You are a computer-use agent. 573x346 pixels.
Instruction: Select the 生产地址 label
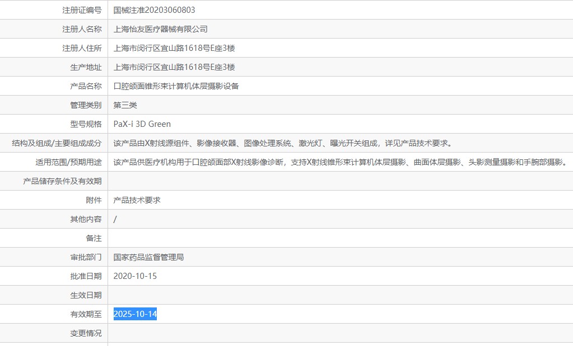86,67
